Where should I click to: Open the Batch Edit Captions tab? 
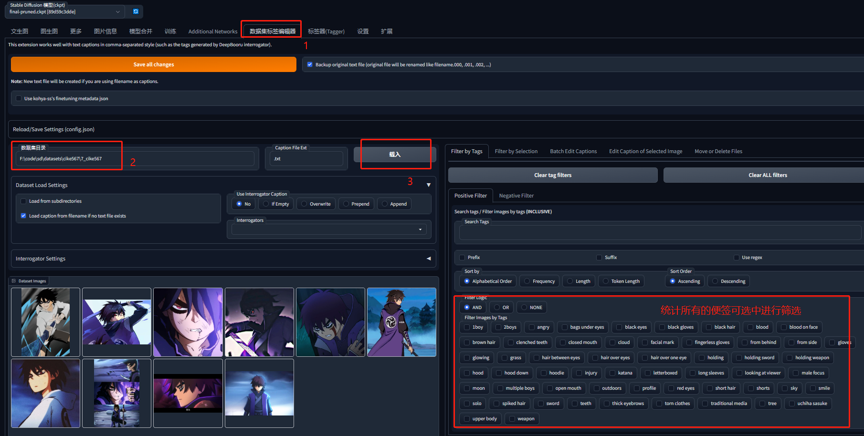click(573, 151)
